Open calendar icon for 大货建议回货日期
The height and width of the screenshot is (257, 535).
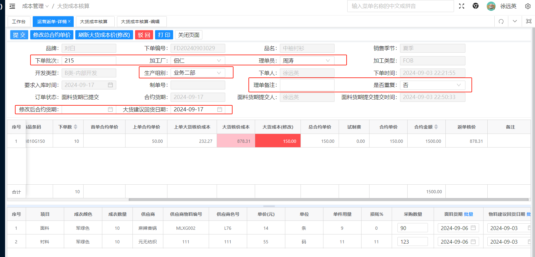pos(220,109)
